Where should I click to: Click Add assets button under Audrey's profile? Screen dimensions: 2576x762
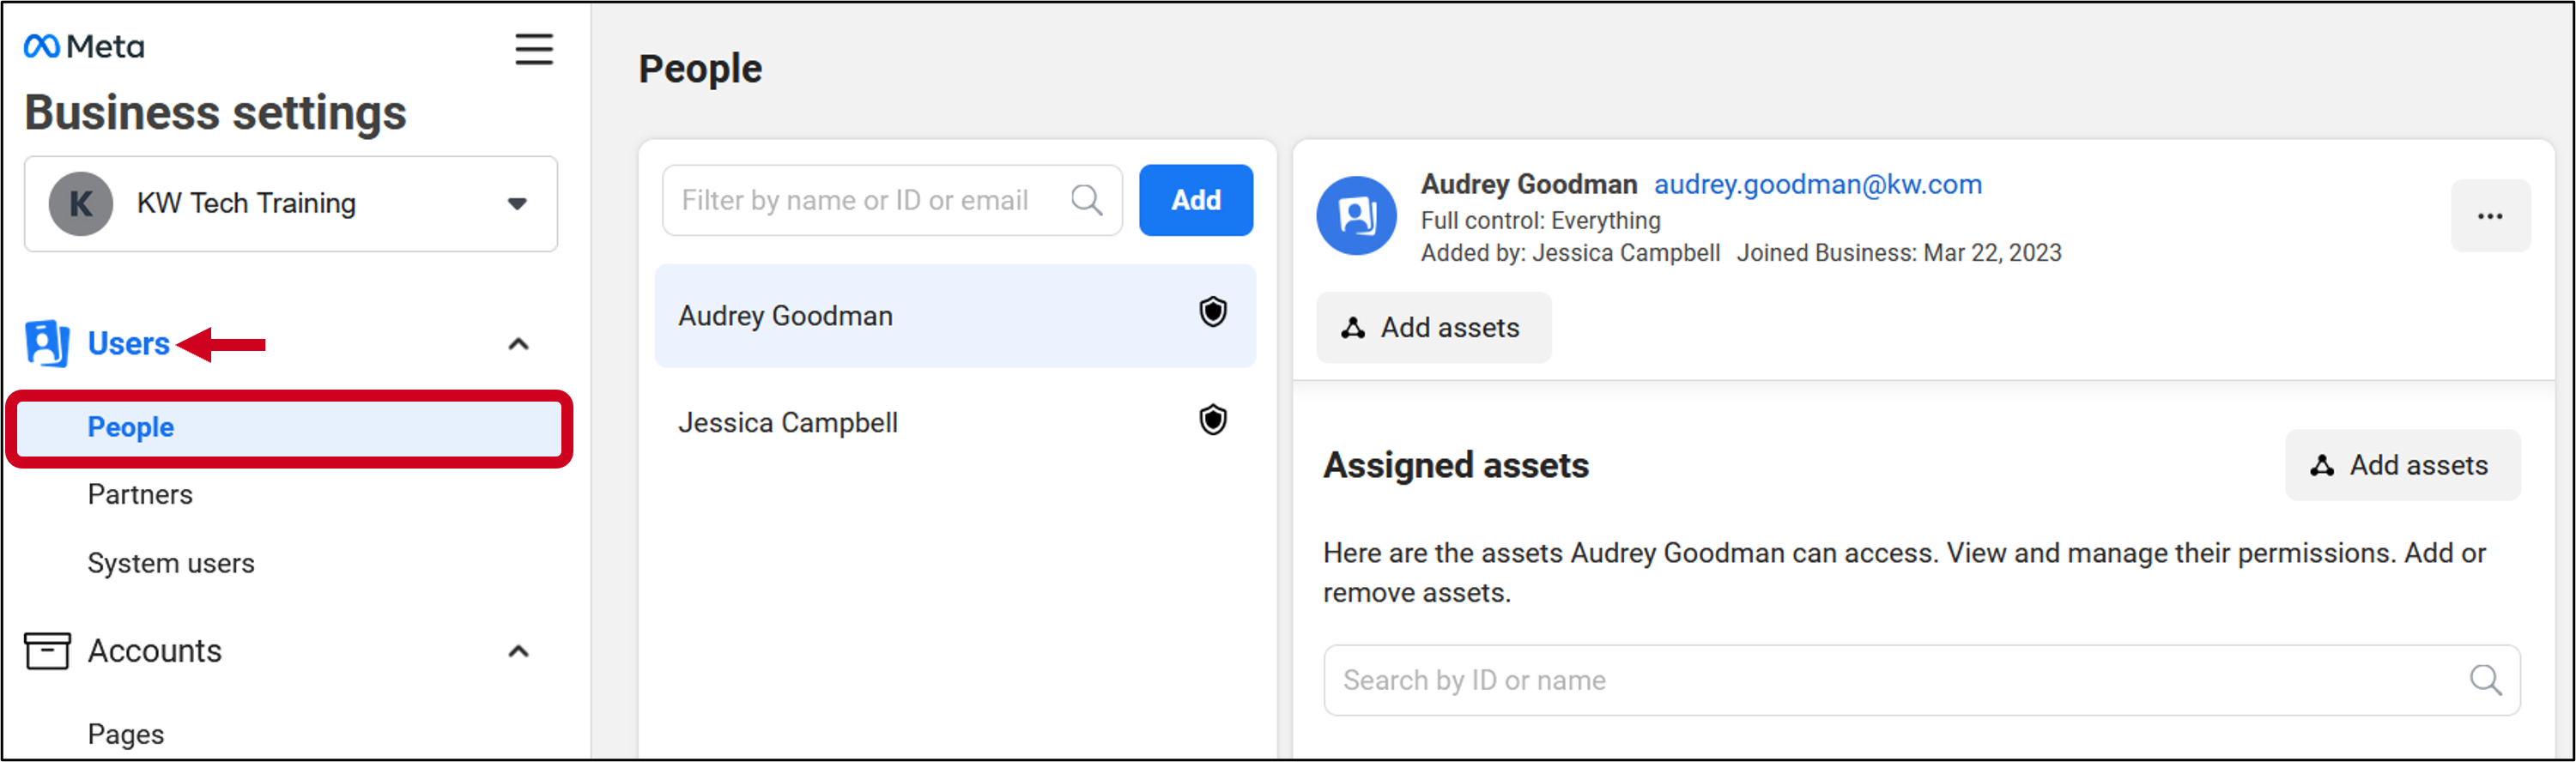1434,328
